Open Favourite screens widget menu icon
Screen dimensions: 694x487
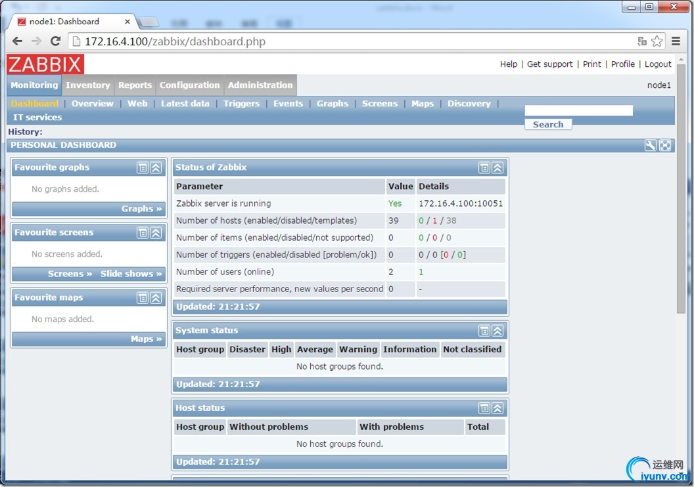[143, 232]
